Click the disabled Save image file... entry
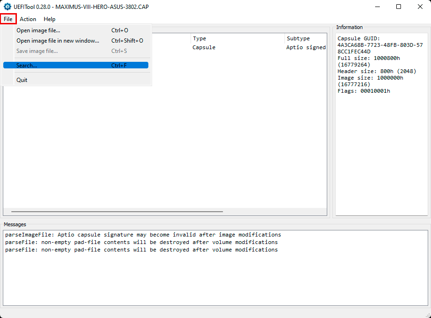Viewport: 431px width, 318px height. point(76,51)
